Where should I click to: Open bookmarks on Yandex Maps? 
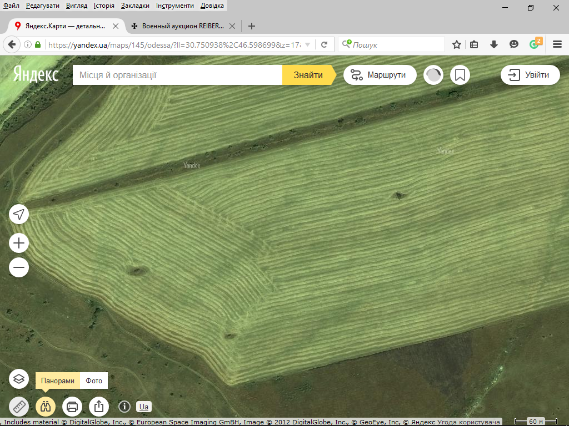(x=460, y=75)
